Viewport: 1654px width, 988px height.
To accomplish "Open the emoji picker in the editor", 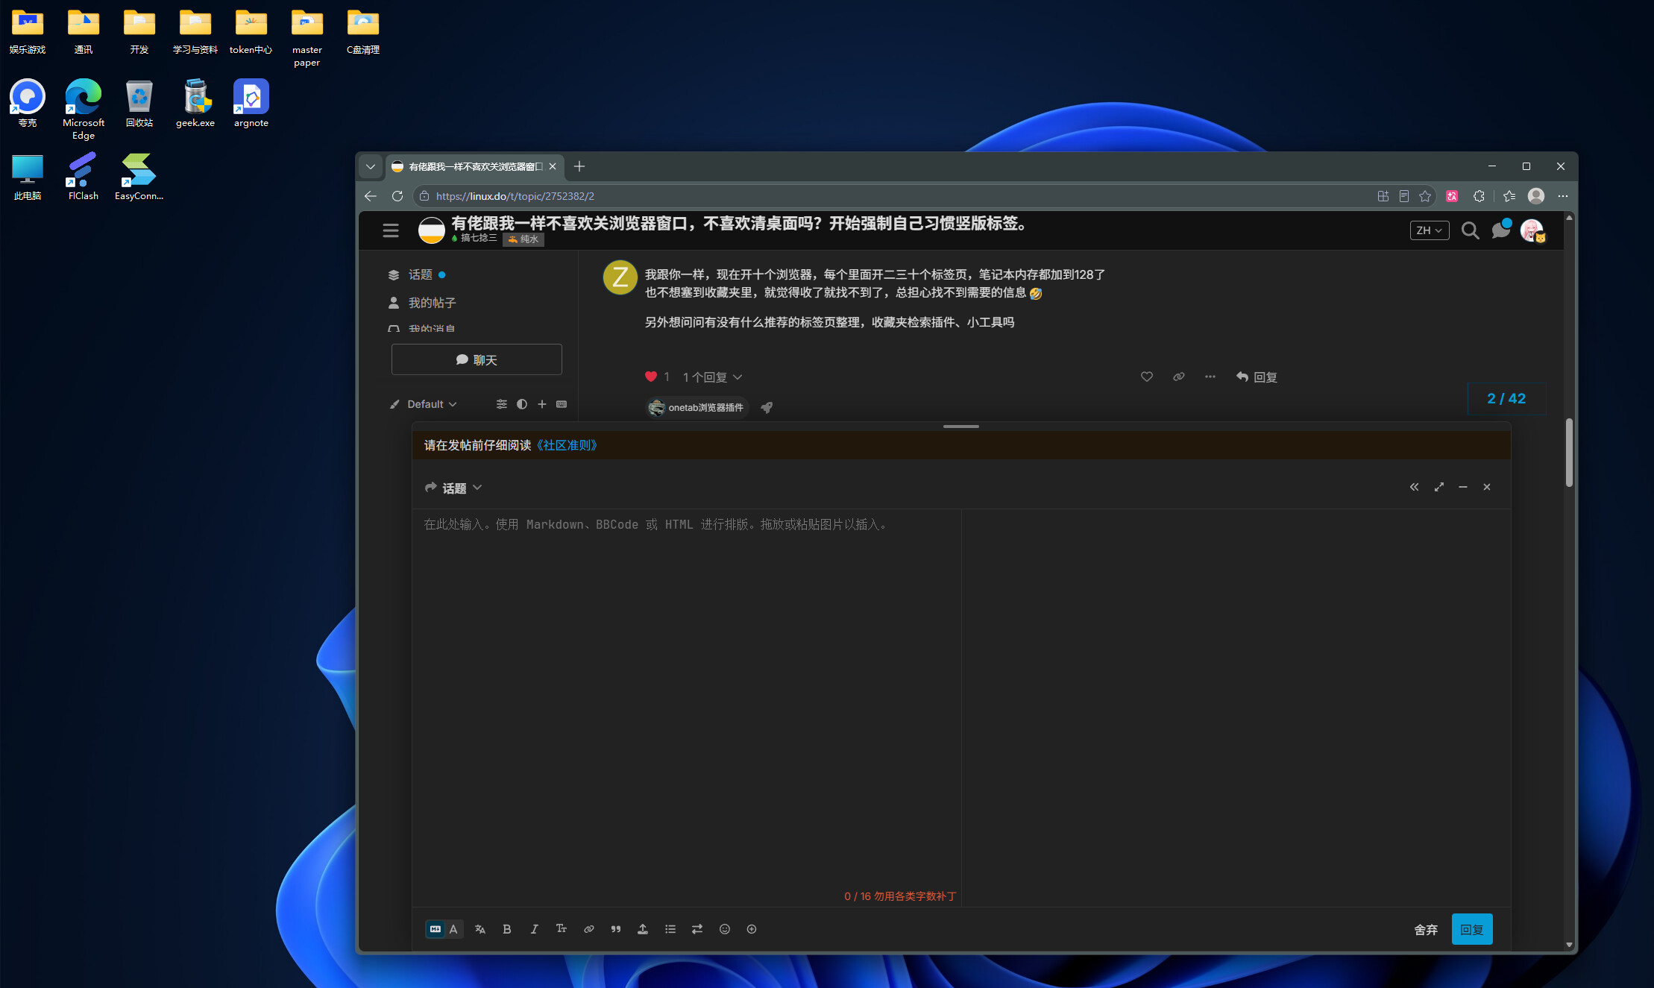I will click(725, 929).
